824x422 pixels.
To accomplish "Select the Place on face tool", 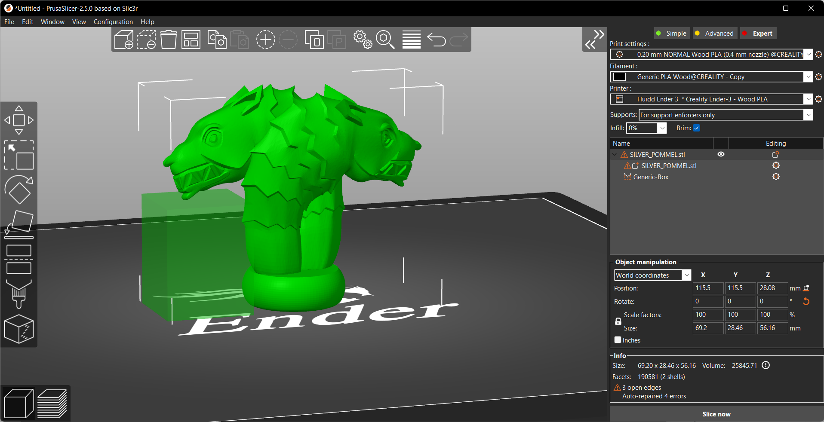I will (19, 224).
